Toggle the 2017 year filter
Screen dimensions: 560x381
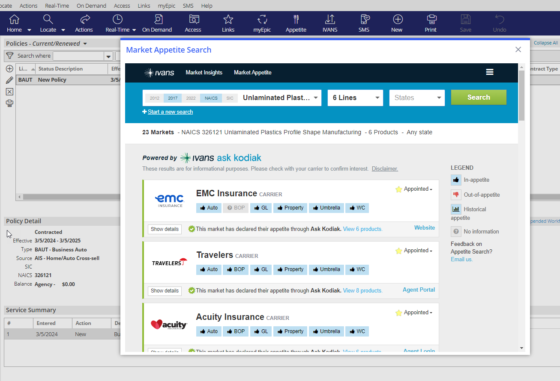173,98
